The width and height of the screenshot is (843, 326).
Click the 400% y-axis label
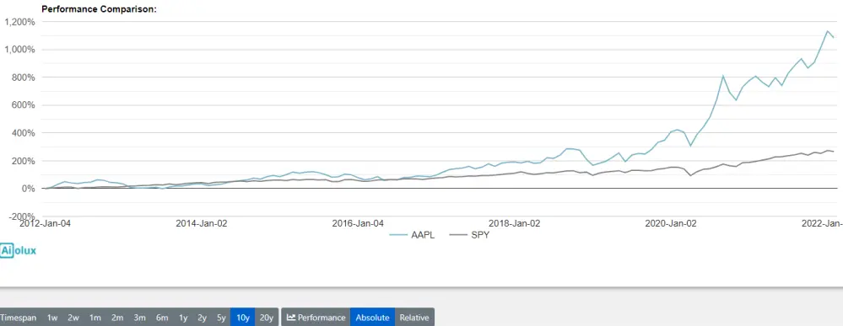[24, 132]
